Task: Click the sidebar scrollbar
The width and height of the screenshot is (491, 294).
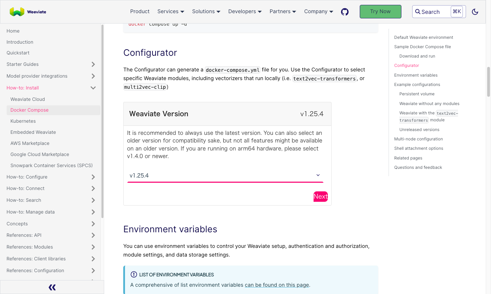Action: (x=102, y=121)
